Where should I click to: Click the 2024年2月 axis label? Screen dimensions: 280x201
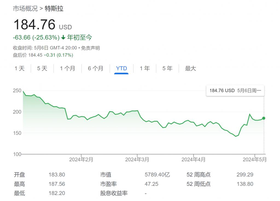[x=81, y=160]
